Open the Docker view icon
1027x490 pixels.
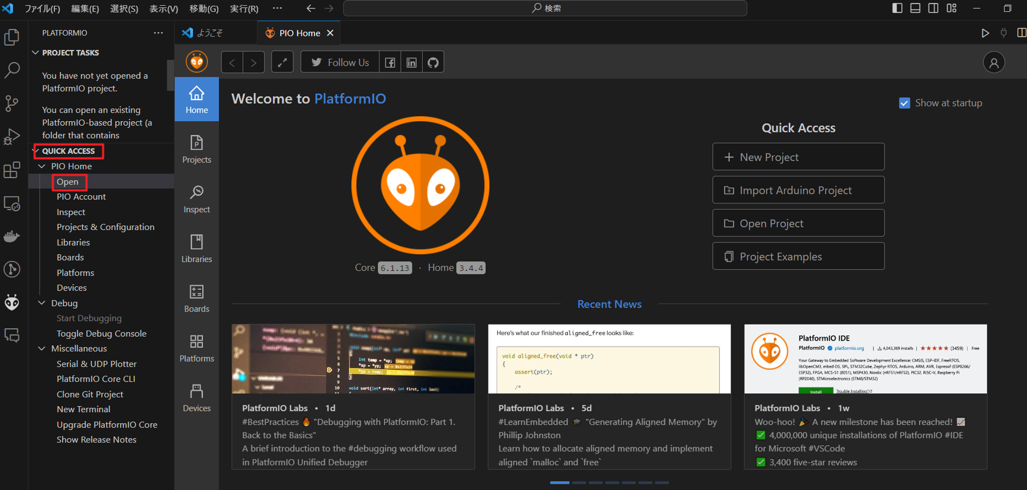pos(12,236)
